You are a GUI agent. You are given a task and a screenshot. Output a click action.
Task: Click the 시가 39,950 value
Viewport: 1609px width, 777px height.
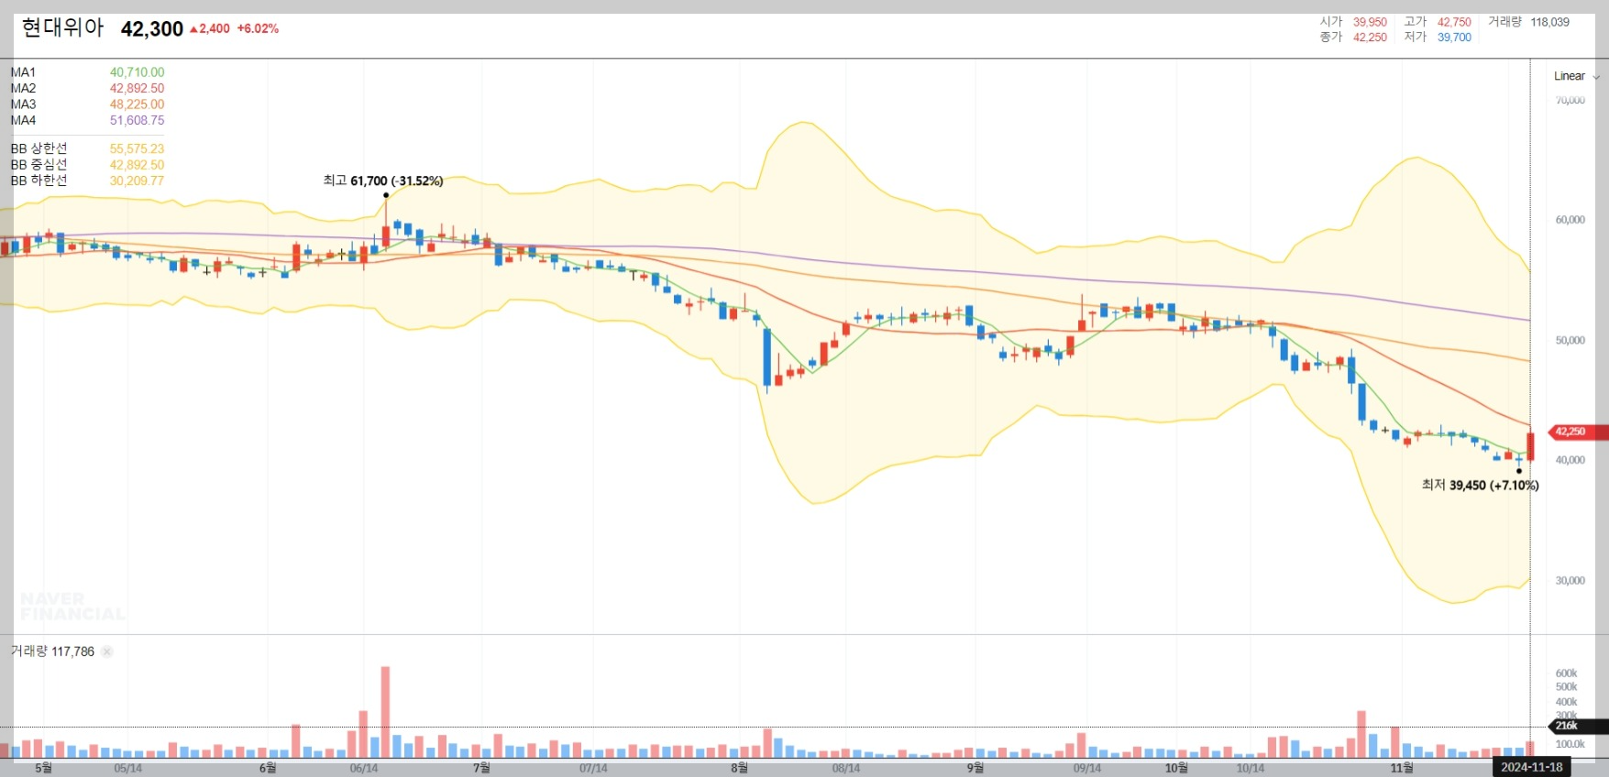(x=1370, y=22)
